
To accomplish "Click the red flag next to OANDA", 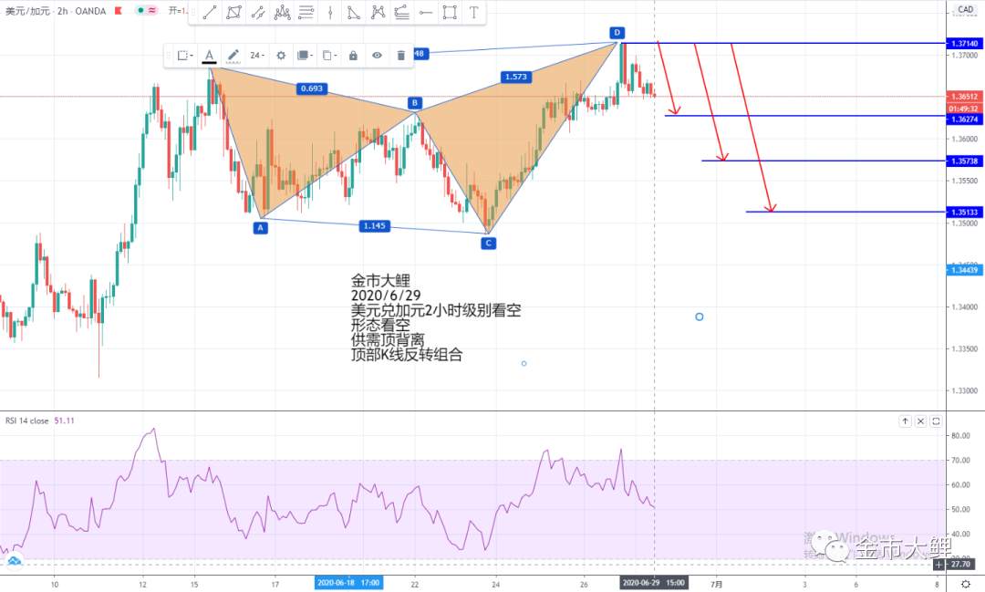I will click(118, 11).
